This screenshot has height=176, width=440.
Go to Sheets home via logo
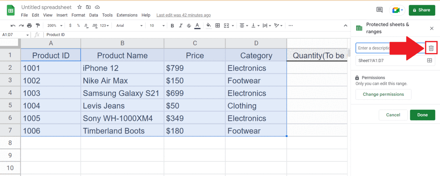coord(11,10)
